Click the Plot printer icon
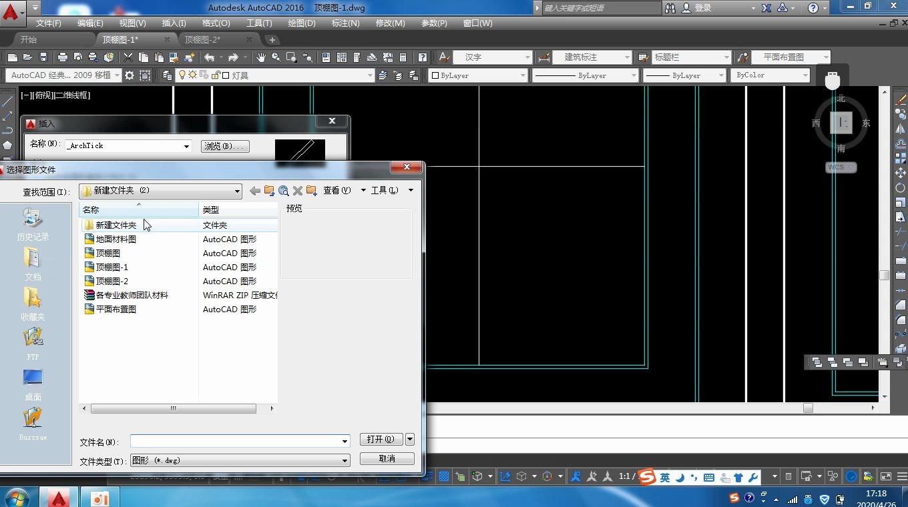 click(x=63, y=57)
